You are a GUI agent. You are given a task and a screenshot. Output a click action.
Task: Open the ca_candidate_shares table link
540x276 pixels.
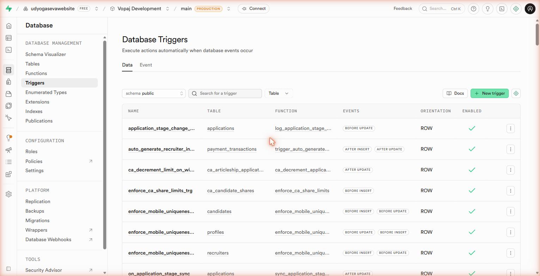click(231, 191)
